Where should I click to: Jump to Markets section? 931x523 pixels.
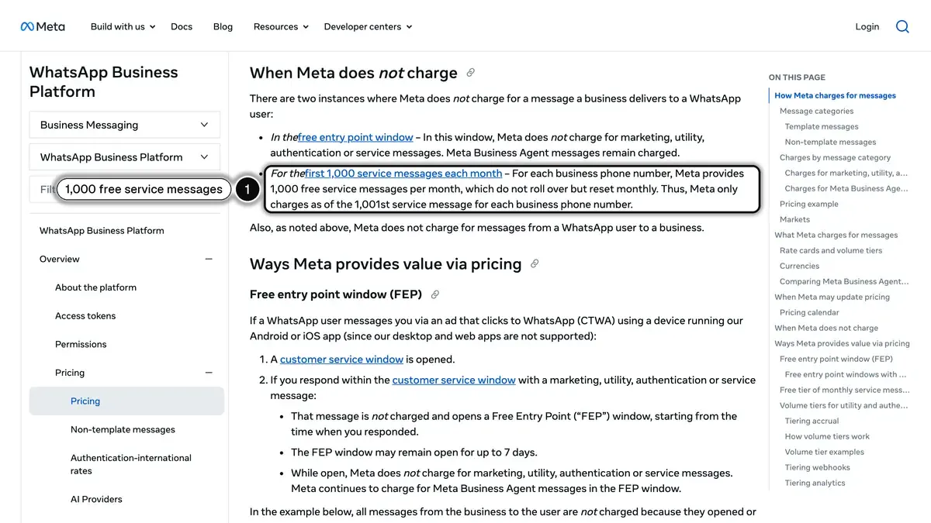[794, 219]
